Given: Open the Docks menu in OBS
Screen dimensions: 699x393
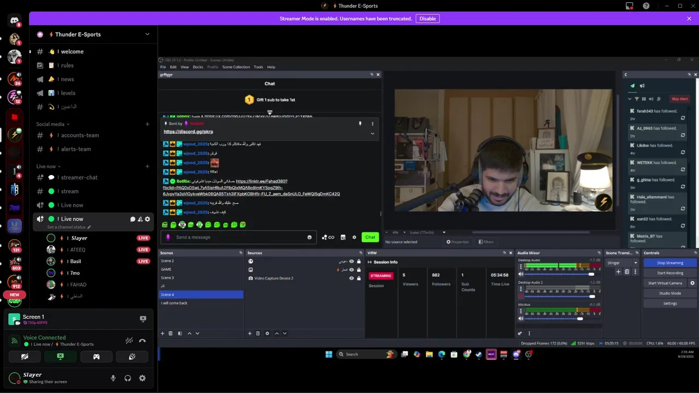Looking at the screenshot, I should point(198,67).
